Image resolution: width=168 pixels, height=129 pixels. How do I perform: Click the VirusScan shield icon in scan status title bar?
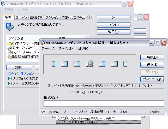click(43, 43)
